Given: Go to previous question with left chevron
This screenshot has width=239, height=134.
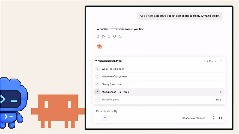Looking at the screenshot, I should click(204, 61).
